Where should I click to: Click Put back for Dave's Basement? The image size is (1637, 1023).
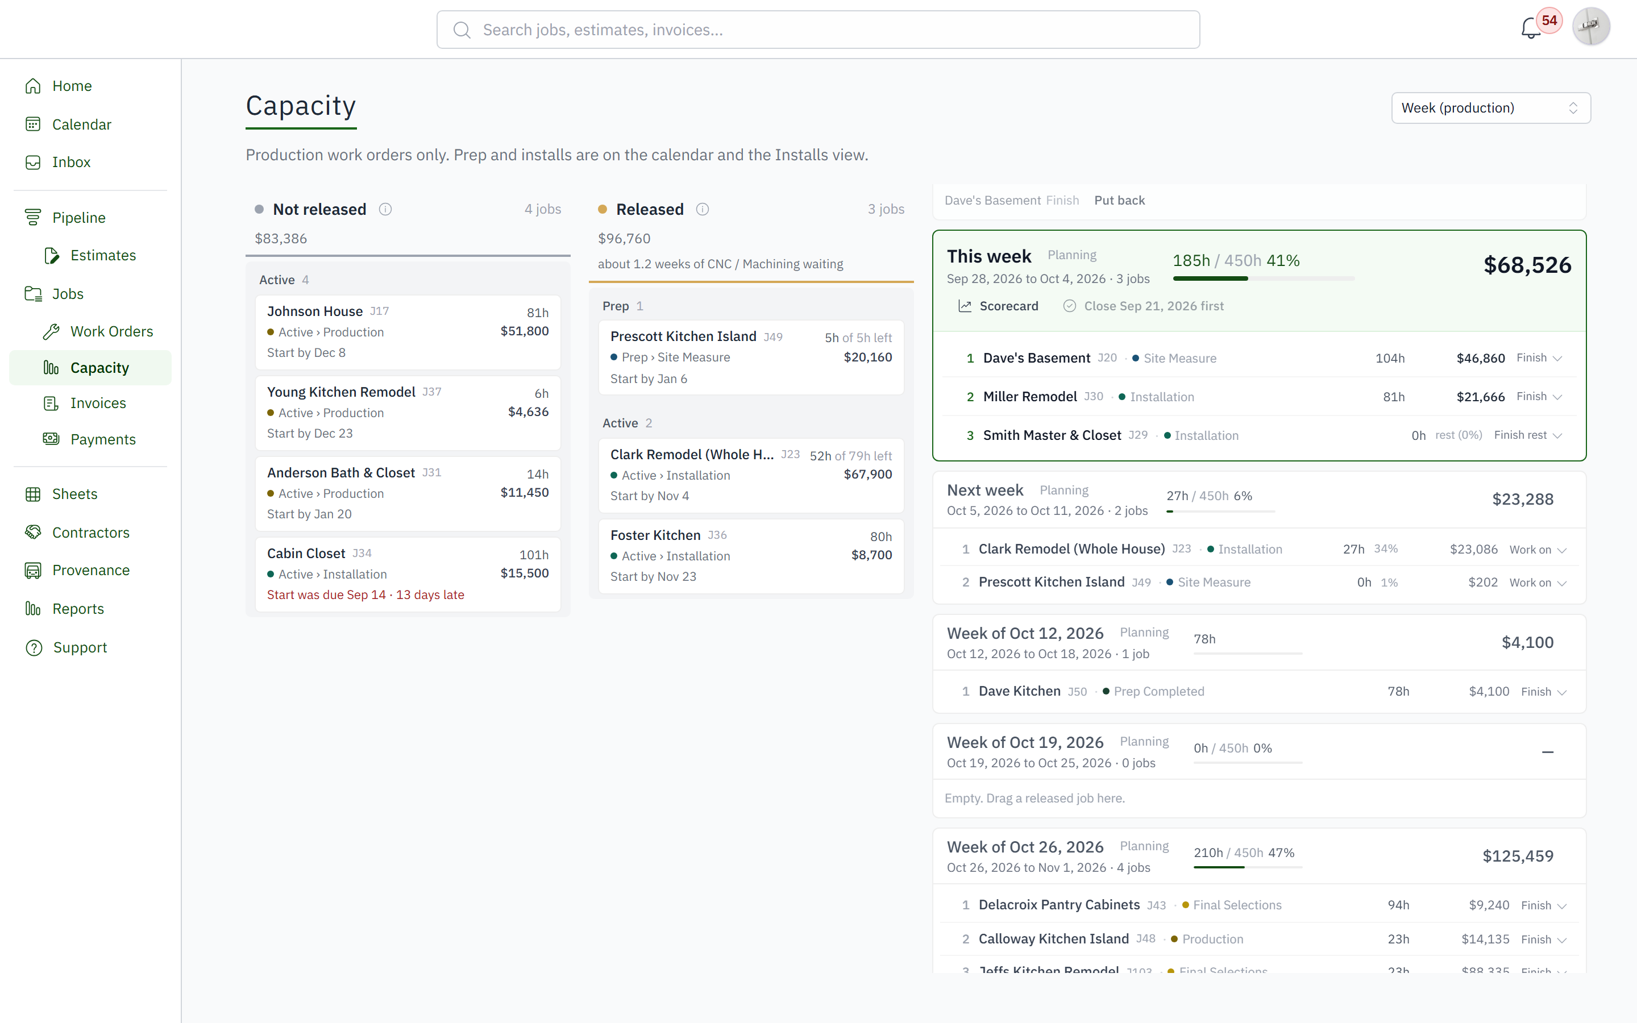(1120, 200)
